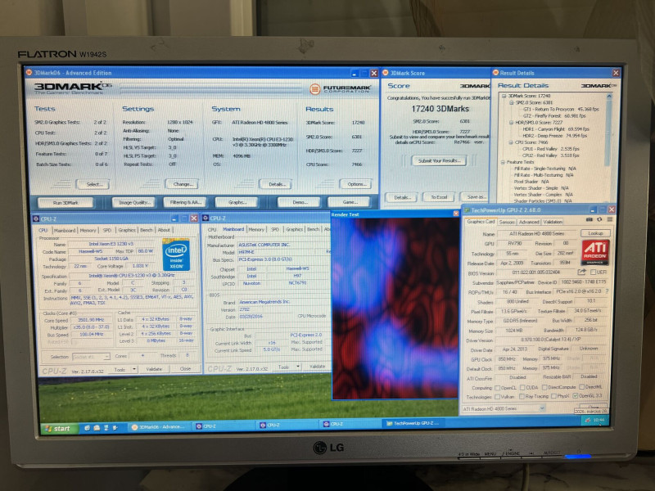
Task: Open the Sensors tab in GPU-Z
Action: pos(507,222)
